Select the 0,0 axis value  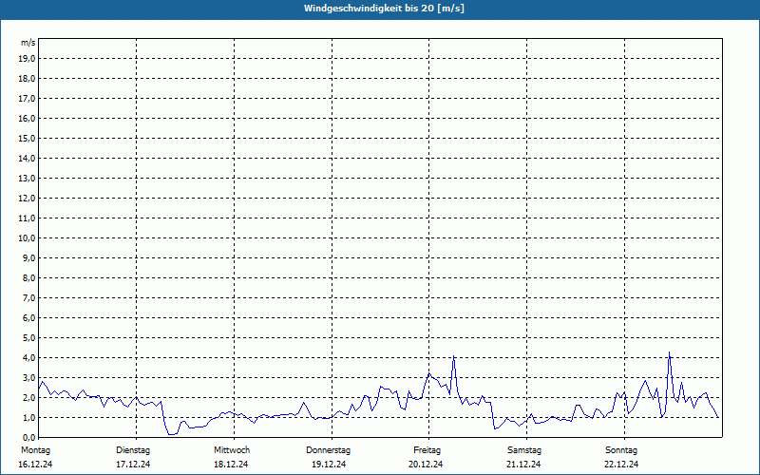click(x=28, y=438)
